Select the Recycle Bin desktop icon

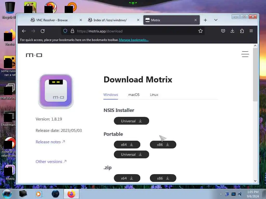pyautogui.click(x=9, y=10)
